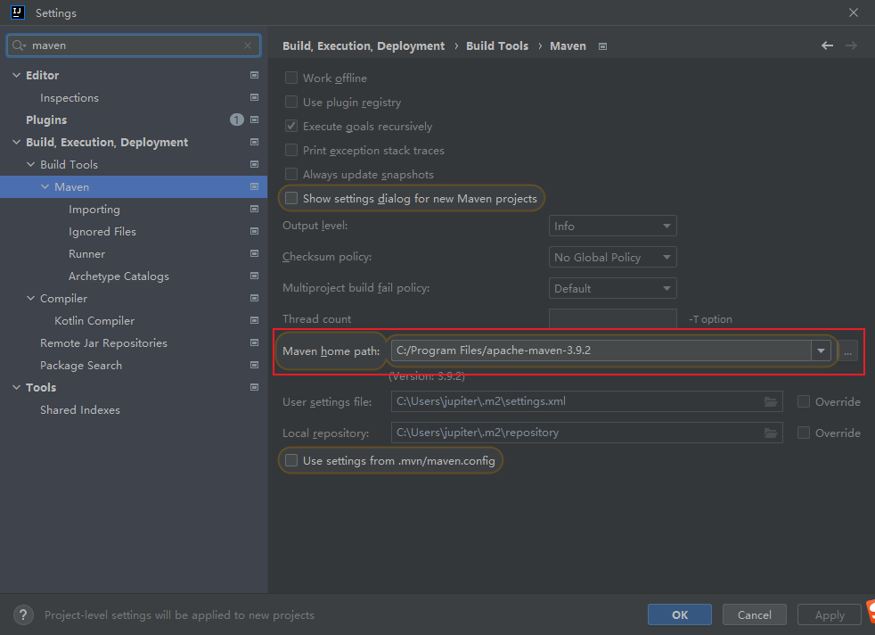Select Inspections in settings tree

click(70, 98)
